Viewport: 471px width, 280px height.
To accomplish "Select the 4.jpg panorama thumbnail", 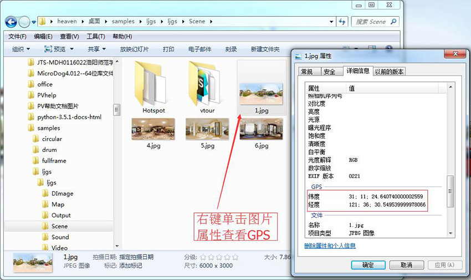I will (x=153, y=129).
